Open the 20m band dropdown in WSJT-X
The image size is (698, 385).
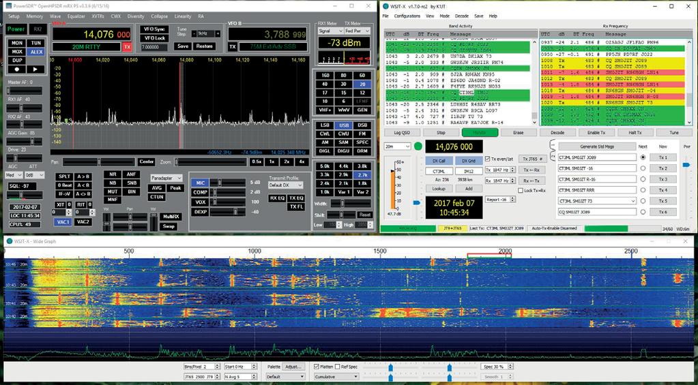click(x=397, y=147)
